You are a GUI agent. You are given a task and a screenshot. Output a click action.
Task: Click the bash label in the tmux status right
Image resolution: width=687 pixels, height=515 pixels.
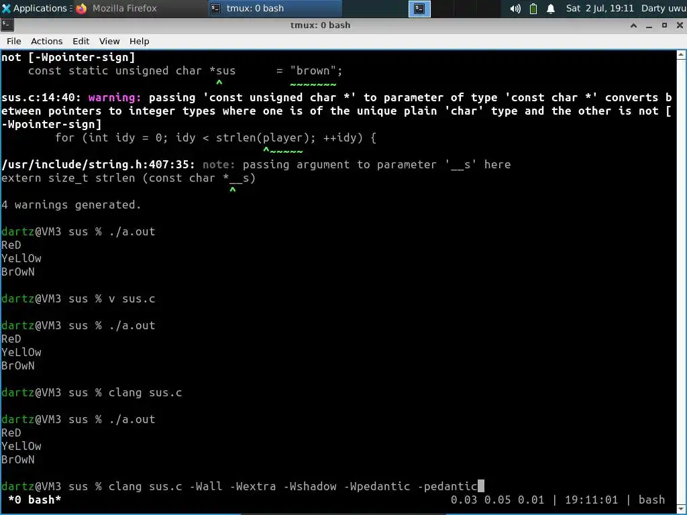(x=651, y=500)
